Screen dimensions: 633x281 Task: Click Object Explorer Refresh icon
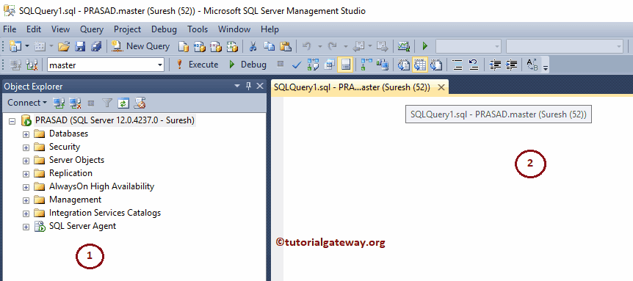[x=123, y=103]
